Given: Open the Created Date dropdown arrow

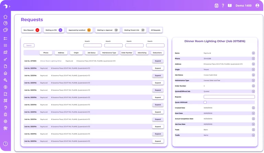Looking at the screenshot, I should point(253,108).
